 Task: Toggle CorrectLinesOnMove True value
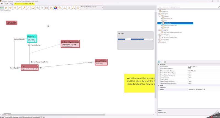[x=190, y=69]
